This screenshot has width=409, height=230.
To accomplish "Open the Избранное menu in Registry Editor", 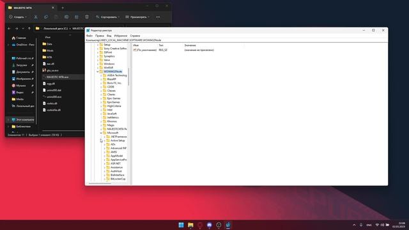I will [121, 36].
